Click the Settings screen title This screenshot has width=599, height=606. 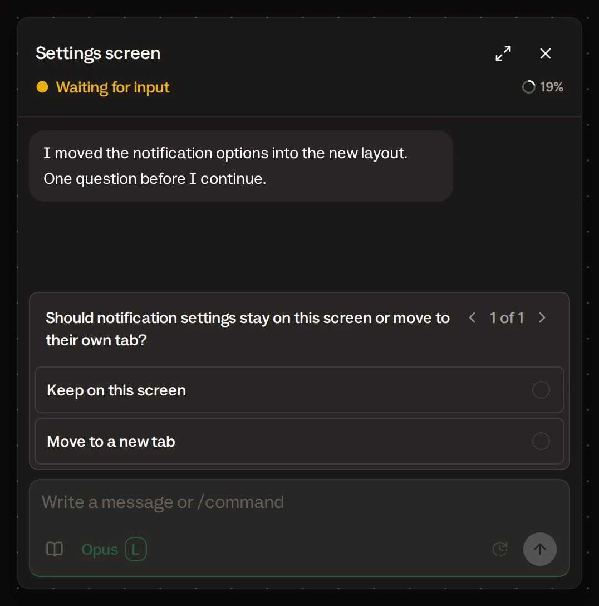98,53
